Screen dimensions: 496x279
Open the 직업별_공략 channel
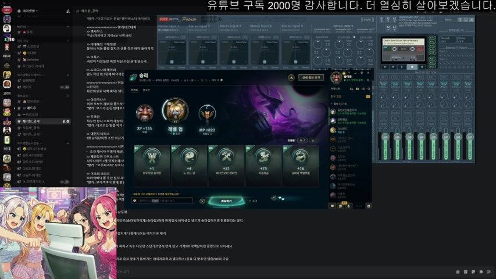coord(42,128)
